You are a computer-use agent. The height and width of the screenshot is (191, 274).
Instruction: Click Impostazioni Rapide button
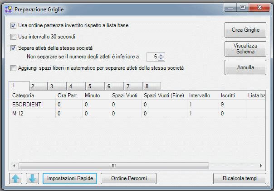coord(70,178)
